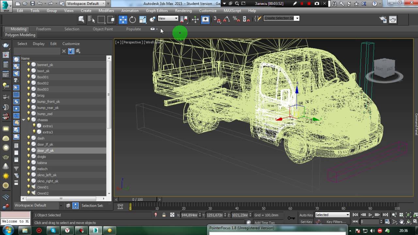Click frame 50 on the timeline track
Screen dimensions: 418x235
click(x=263, y=207)
